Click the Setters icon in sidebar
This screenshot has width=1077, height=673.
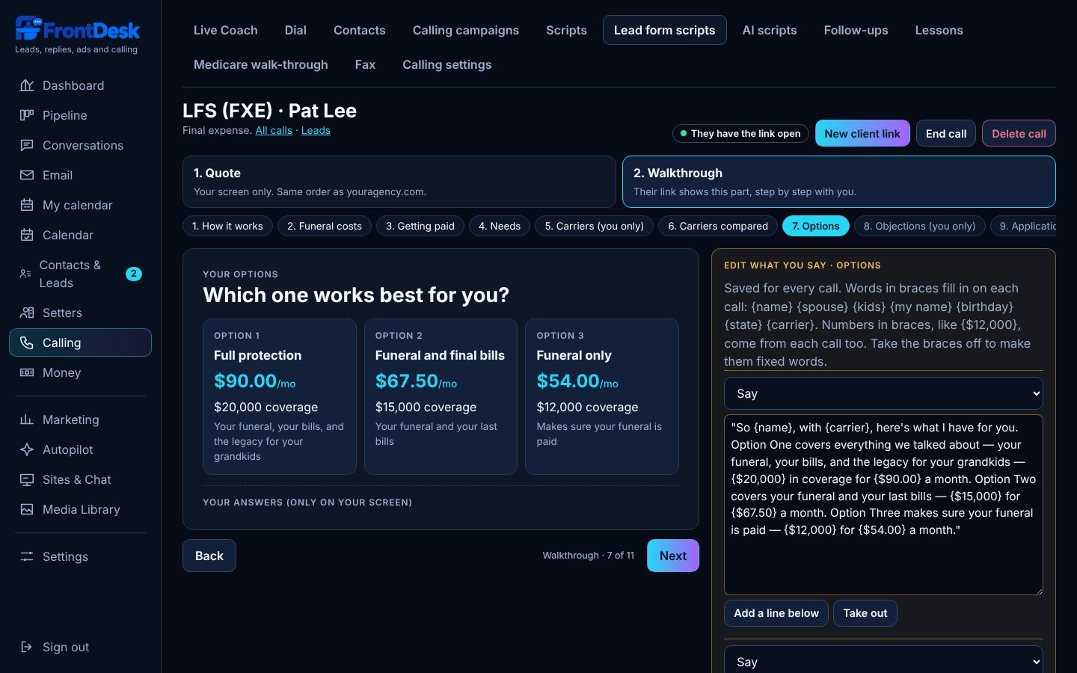click(27, 313)
